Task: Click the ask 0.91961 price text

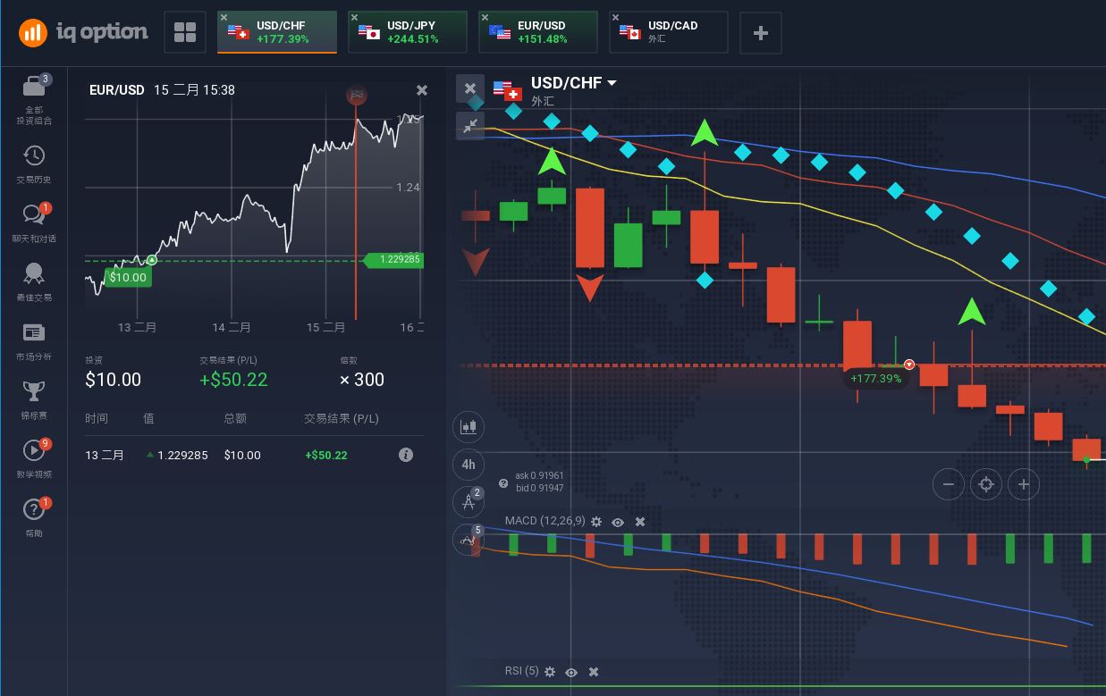Action: (x=539, y=476)
